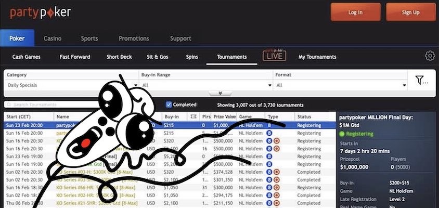
Task: Click "7 days 2 hrs 20 mins" text
Action: point(365,151)
